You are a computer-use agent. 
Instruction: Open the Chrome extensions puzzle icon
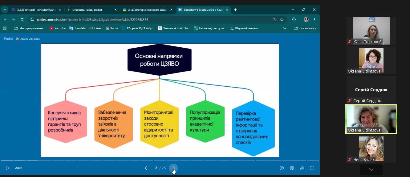click(294, 20)
